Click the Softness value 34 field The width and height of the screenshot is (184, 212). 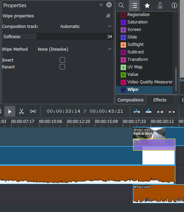(x=109, y=37)
